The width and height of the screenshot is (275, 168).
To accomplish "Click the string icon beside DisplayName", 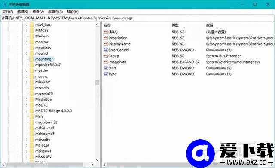I will pos(106,44).
